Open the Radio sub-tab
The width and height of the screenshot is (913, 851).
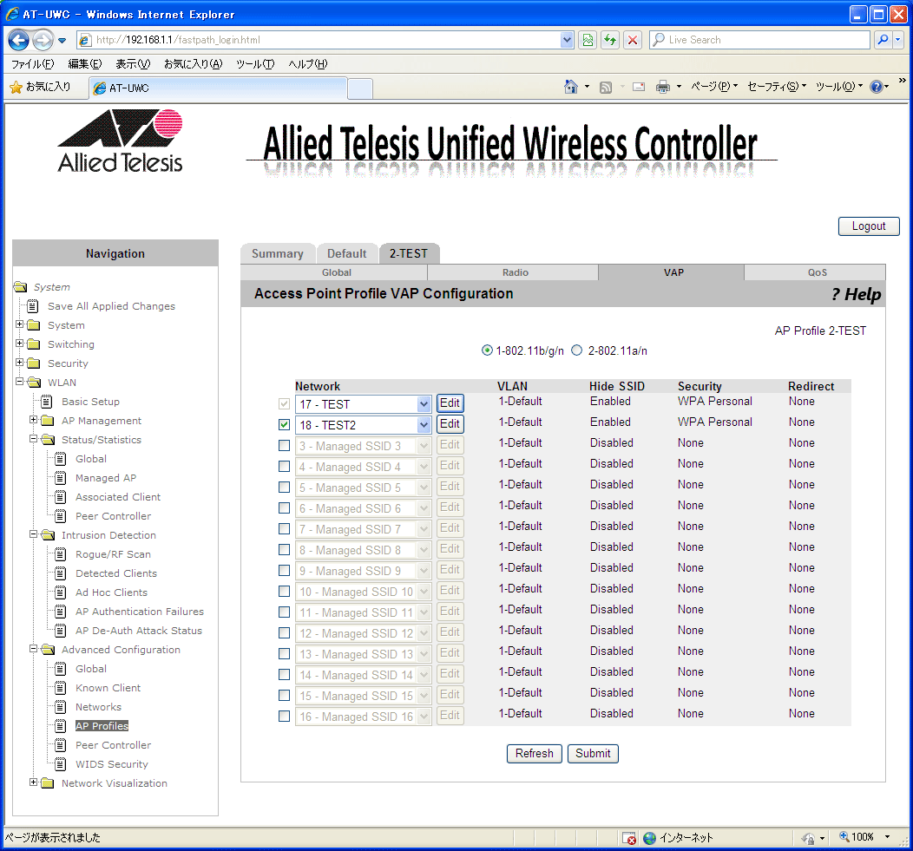point(516,272)
